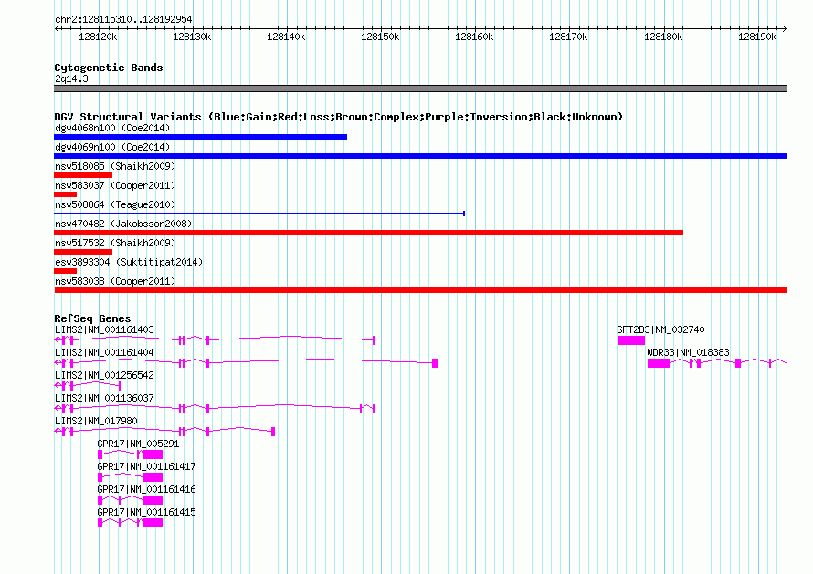Open transcript label GPR17|NM_001161417
The width and height of the screenshot is (813, 574).
146,466
